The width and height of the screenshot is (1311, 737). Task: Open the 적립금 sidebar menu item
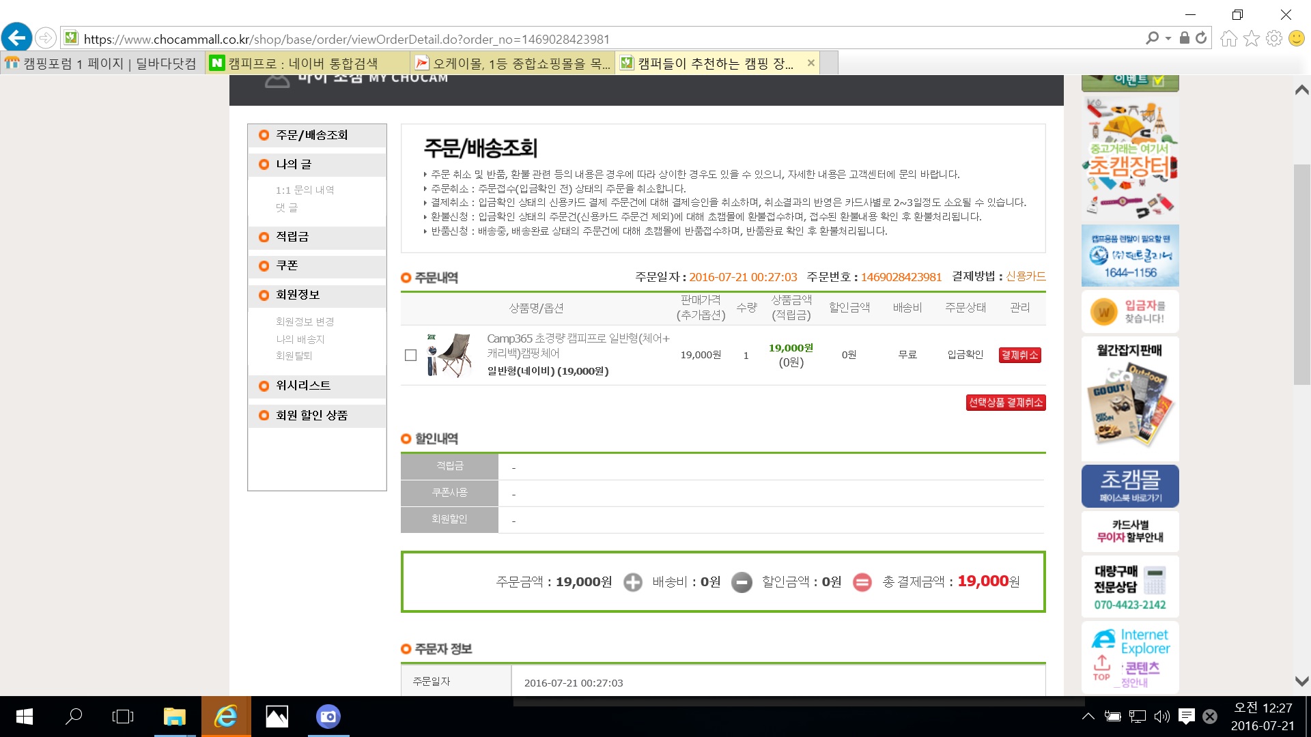coord(292,237)
